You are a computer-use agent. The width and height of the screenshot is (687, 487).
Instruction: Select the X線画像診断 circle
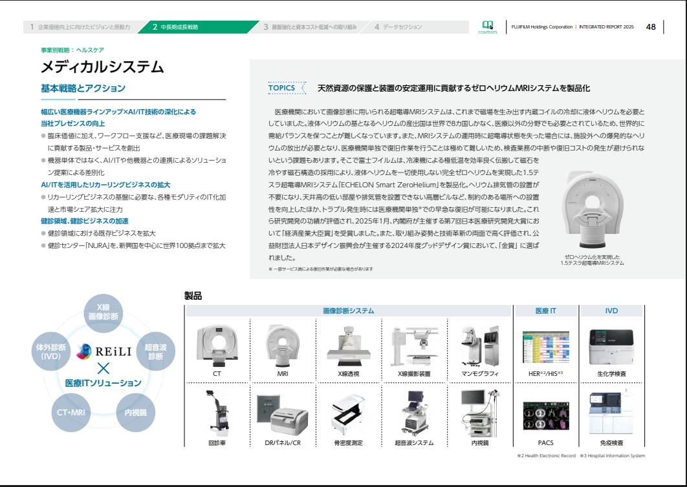point(103,312)
